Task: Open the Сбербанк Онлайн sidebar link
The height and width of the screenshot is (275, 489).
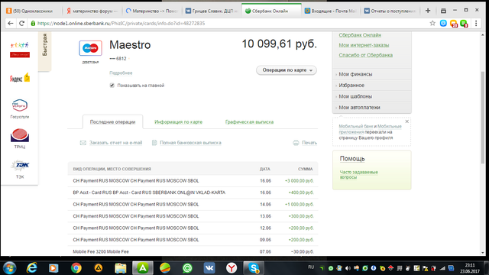Action: click(360, 35)
